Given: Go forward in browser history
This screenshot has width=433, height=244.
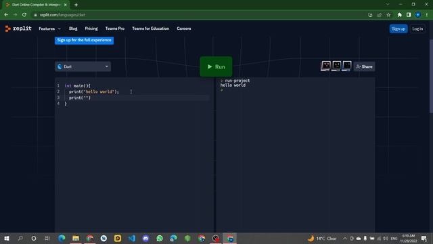Looking at the screenshot, I should (15, 15).
